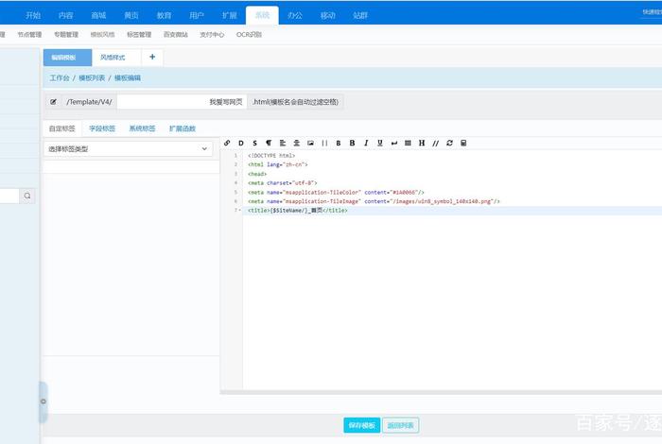Viewport: 662px width, 444px height.
Task: Go to OCR识别 in the submenu
Action: (249, 35)
